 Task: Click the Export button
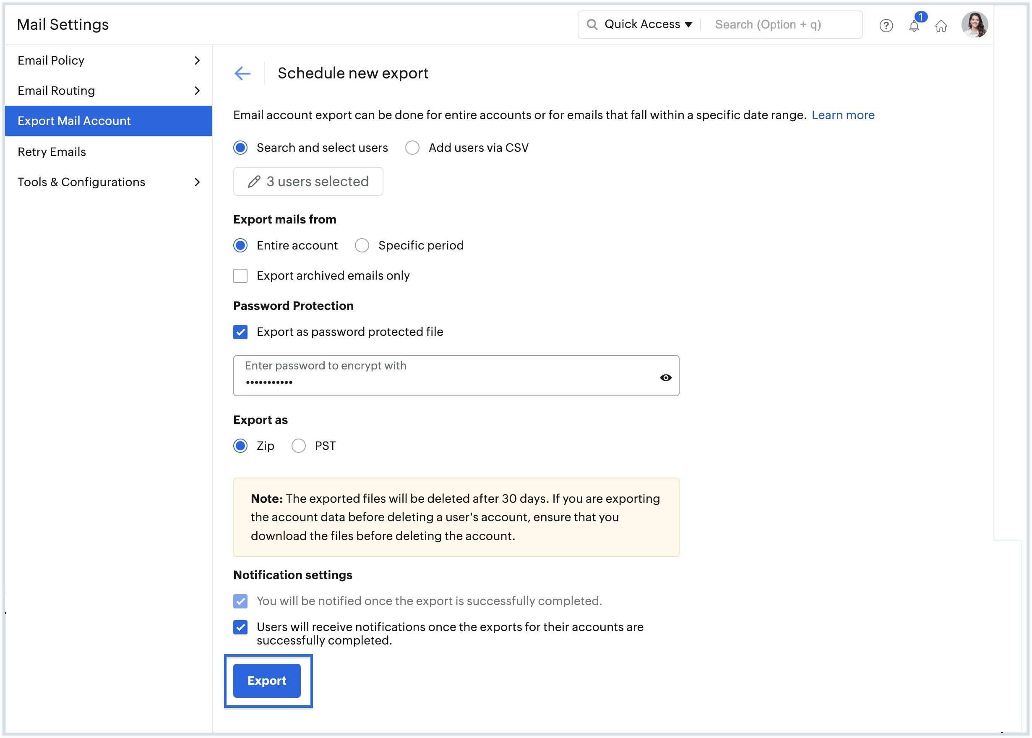268,681
